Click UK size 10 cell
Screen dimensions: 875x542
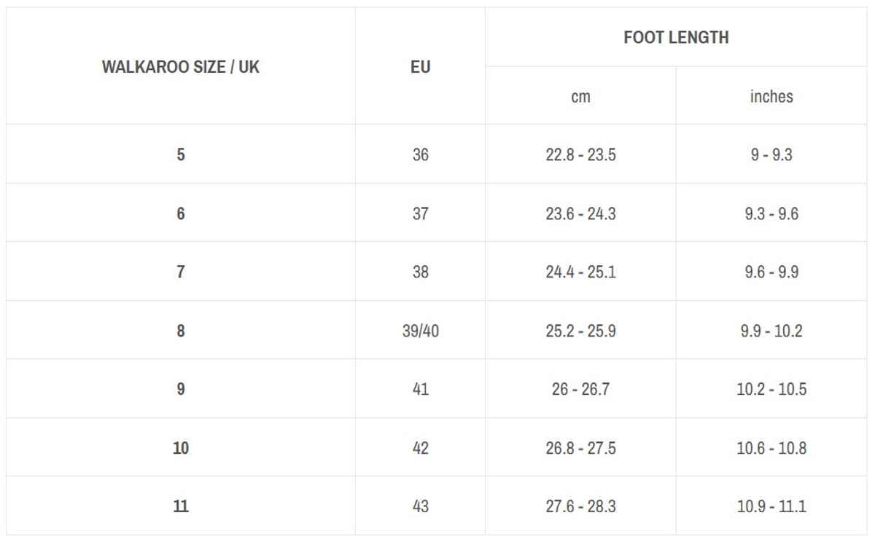click(x=181, y=448)
